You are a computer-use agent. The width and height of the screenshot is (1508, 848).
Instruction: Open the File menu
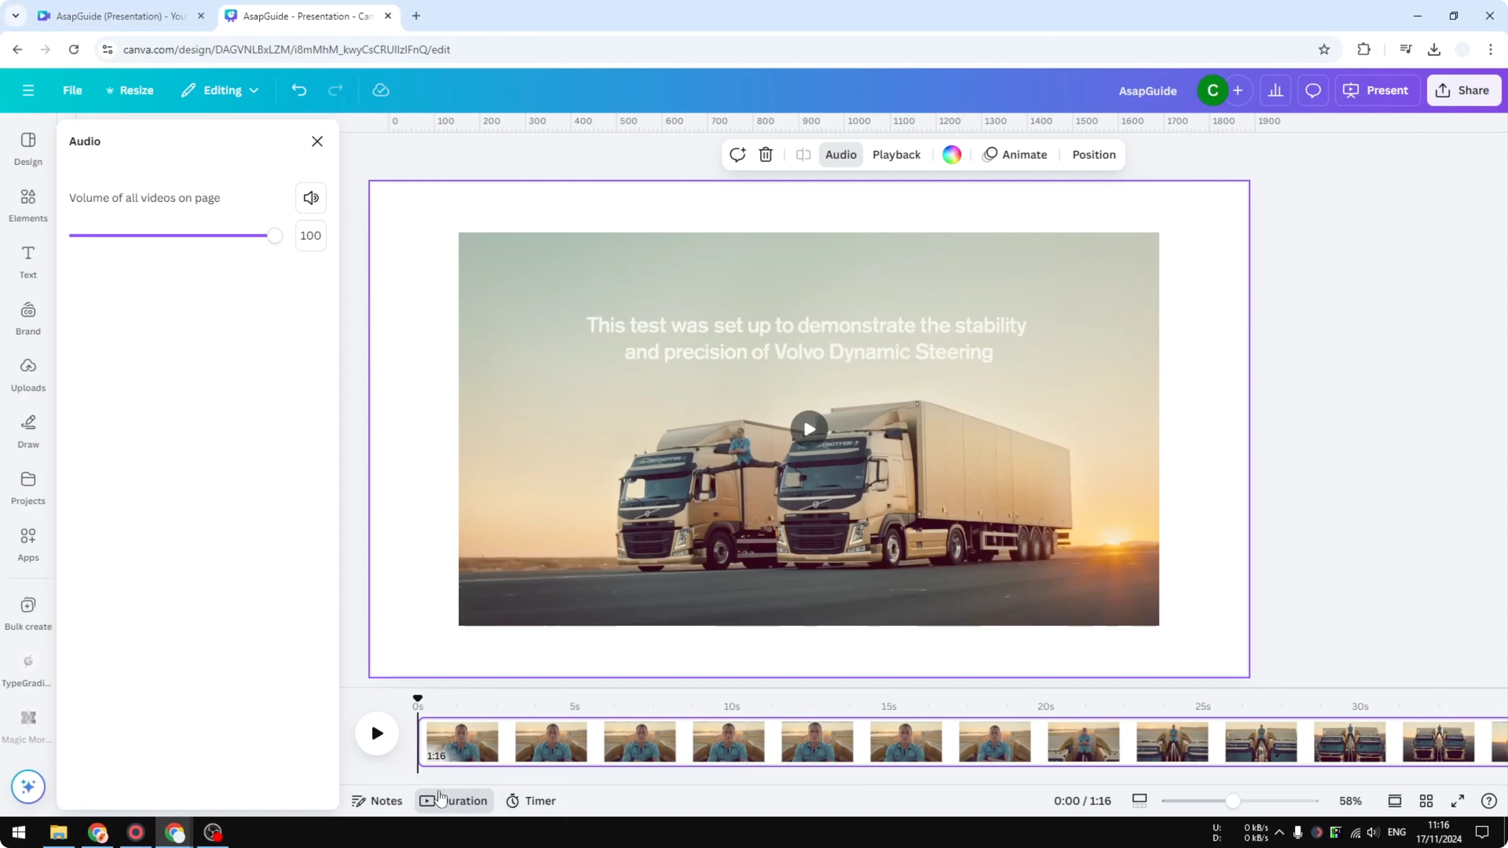73,90
